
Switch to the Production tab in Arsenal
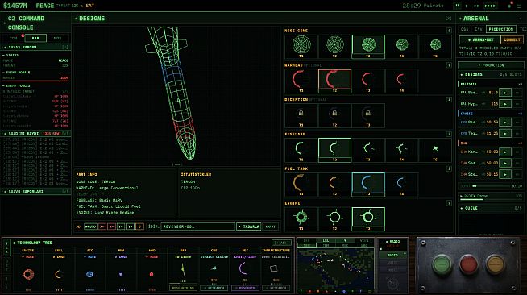(500, 29)
